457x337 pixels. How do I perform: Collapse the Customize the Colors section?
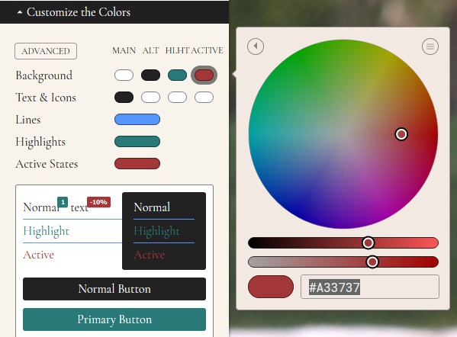(x=74, y=12)
